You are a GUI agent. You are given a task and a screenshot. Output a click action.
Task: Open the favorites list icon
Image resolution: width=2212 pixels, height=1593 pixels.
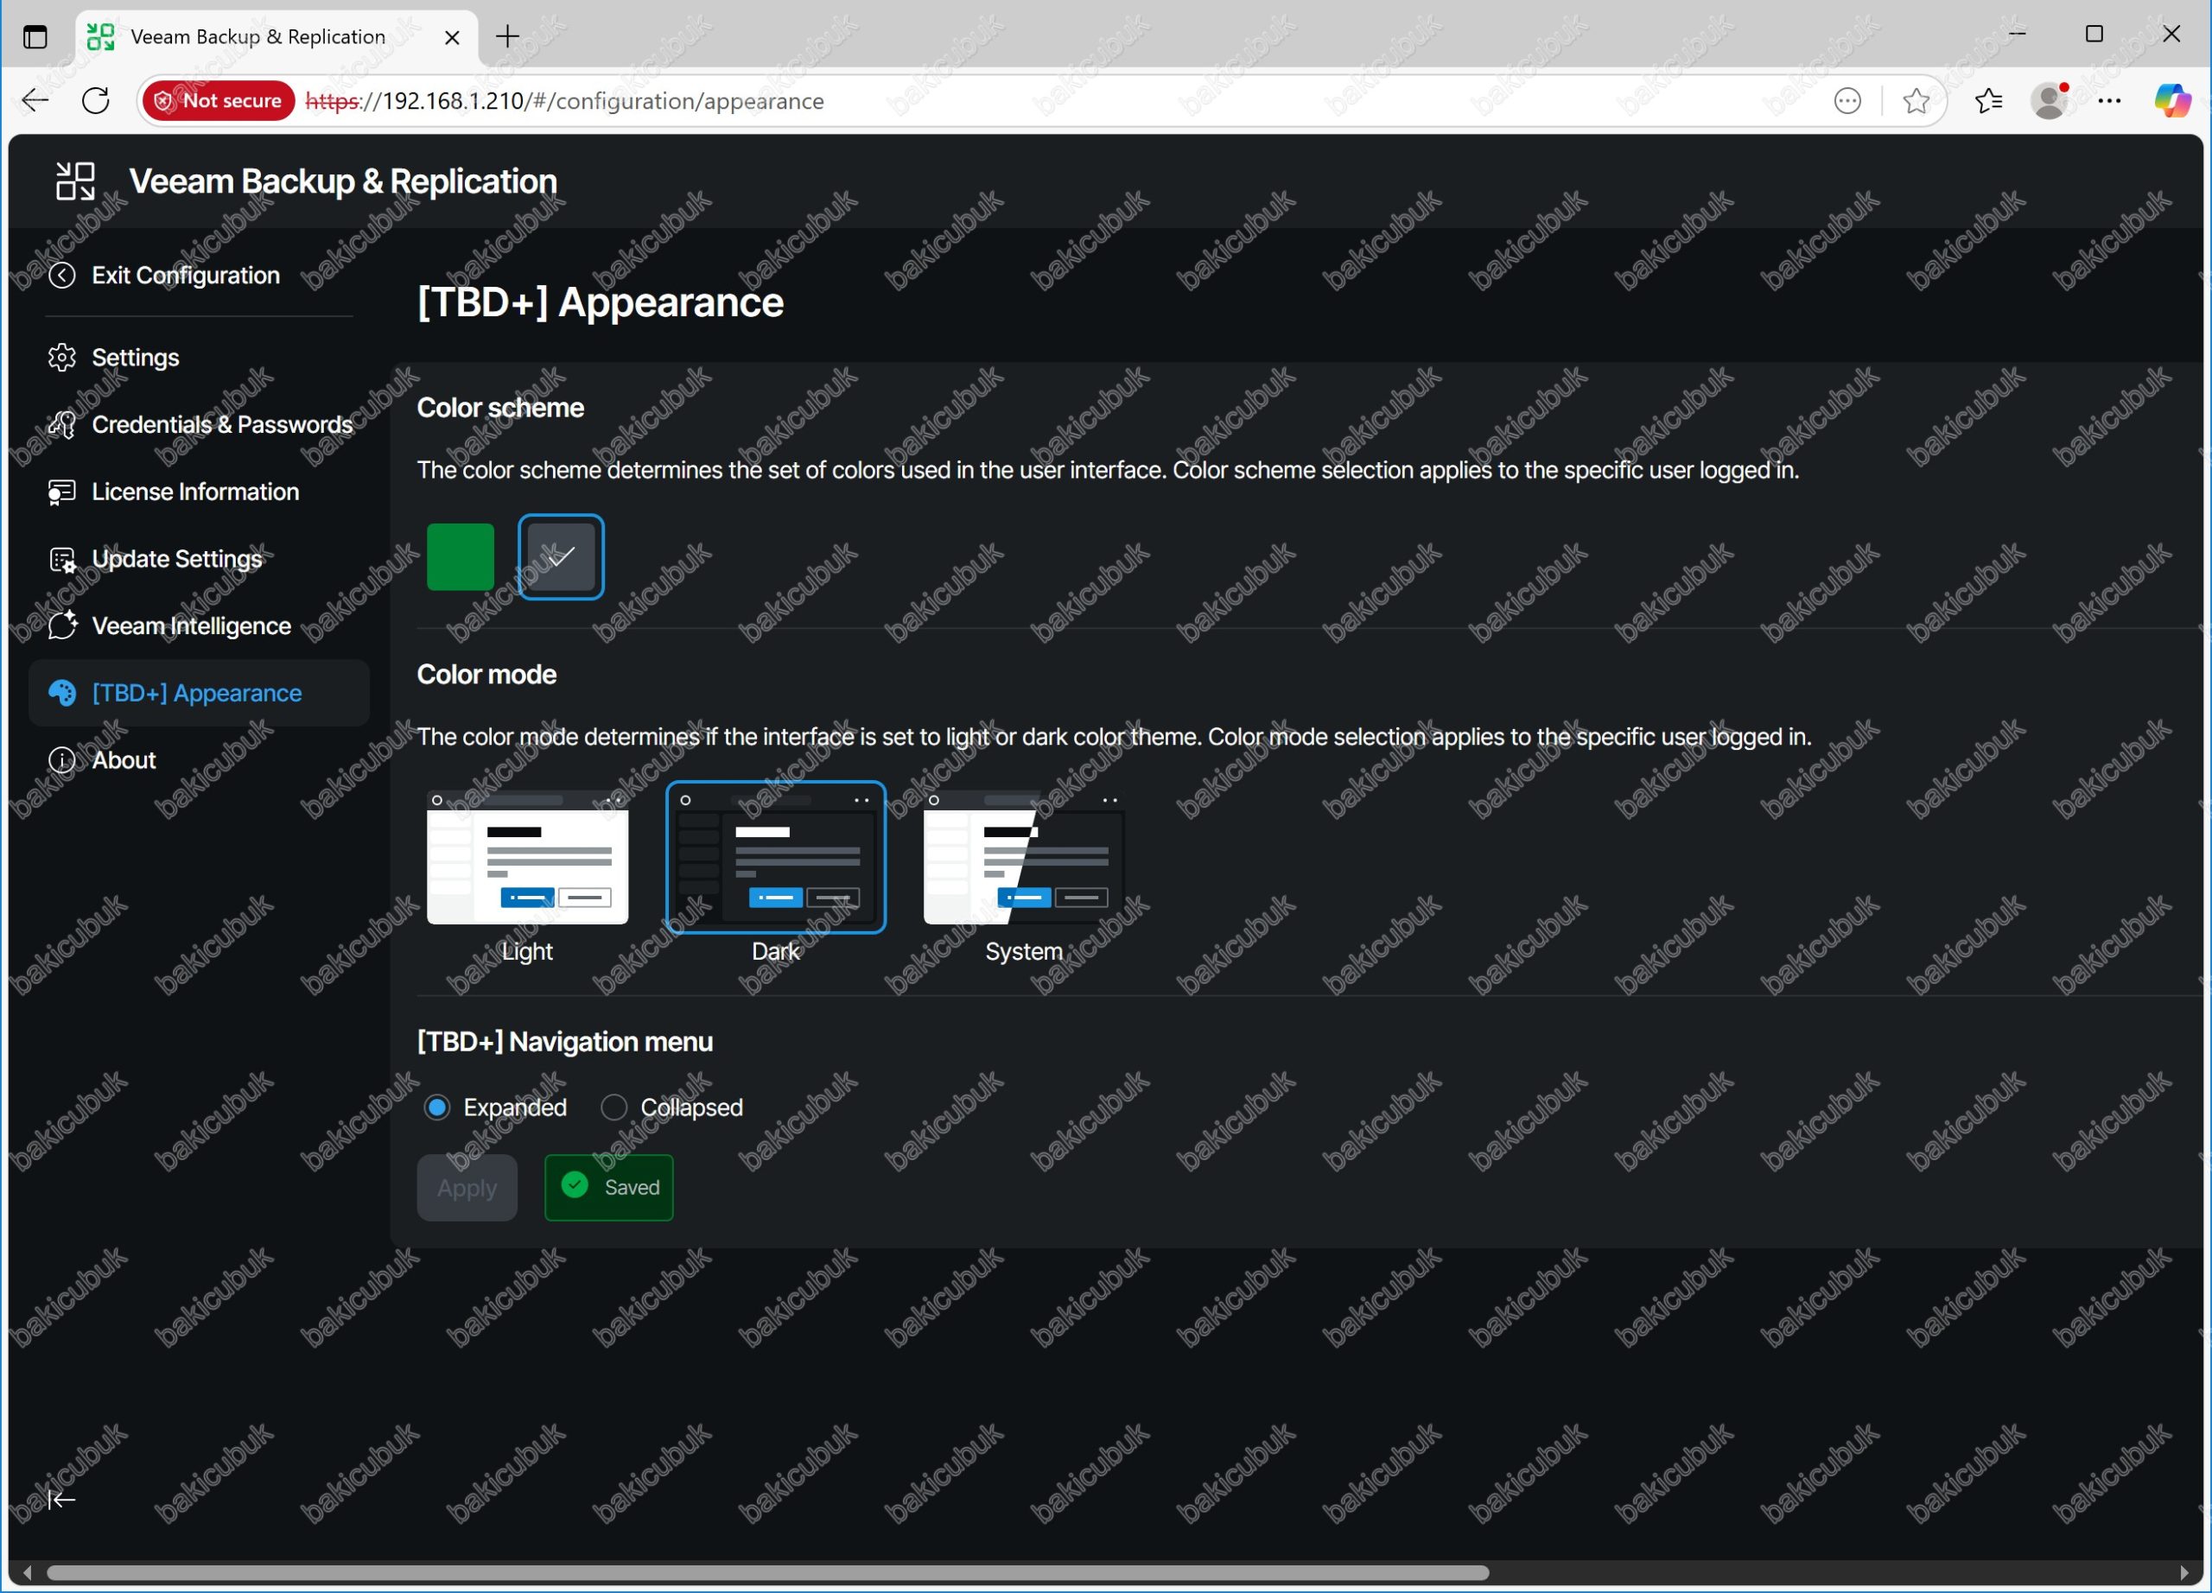pyautogui.click(x=1989, y=100)
